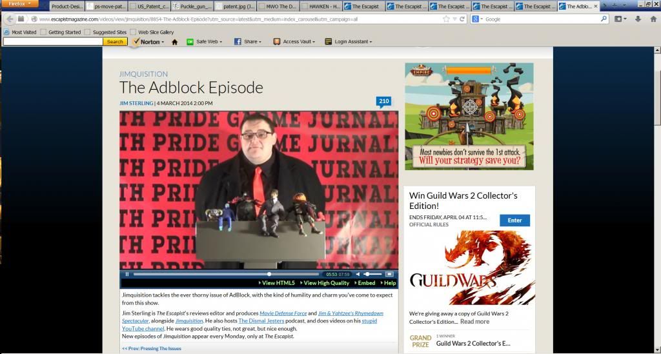Switch to the patent.jpg tab

235,6
